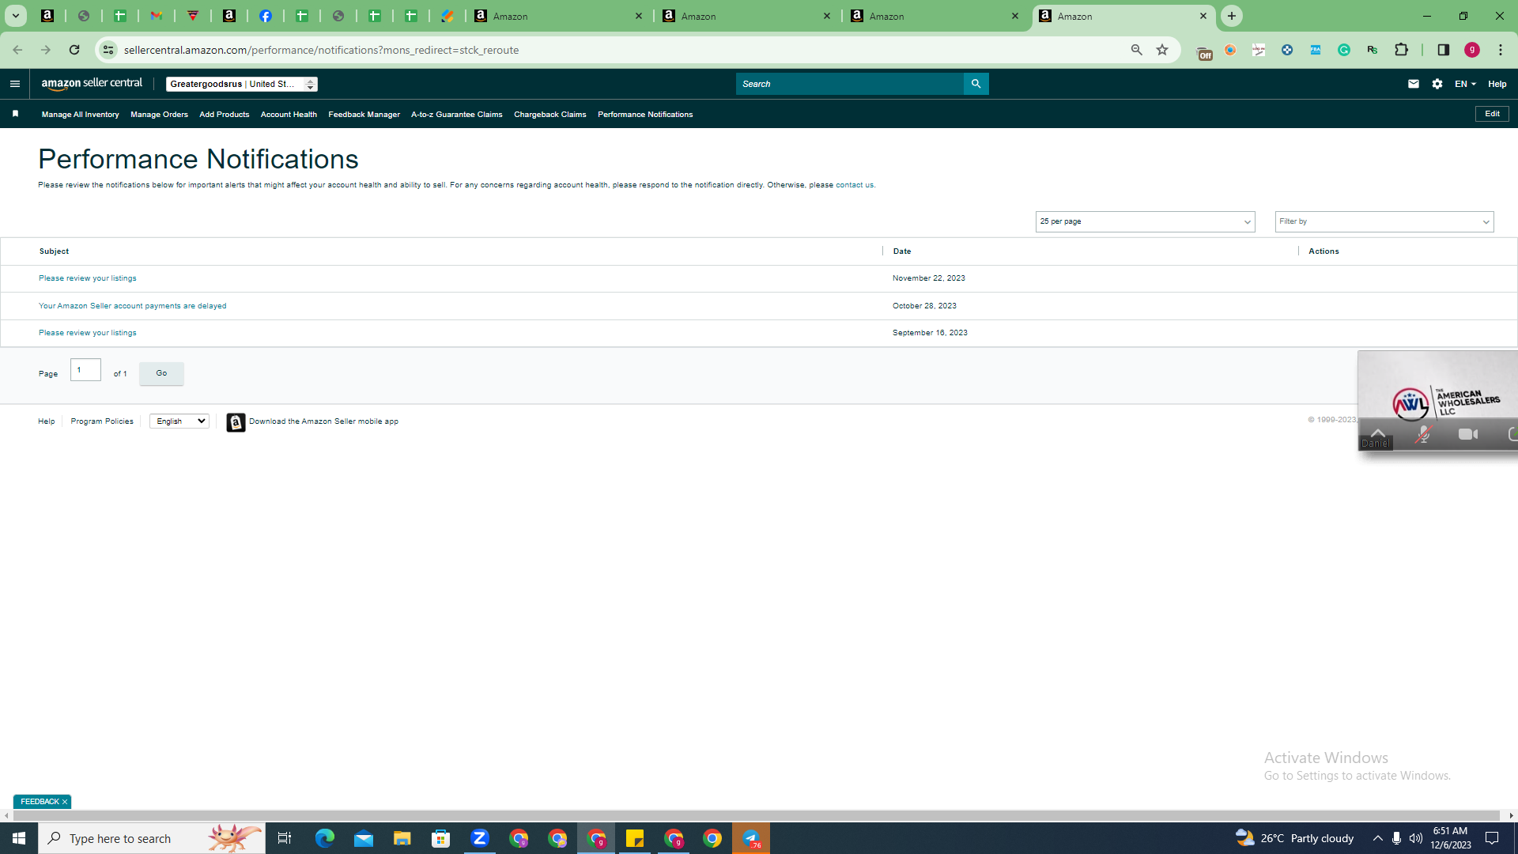Viewport: 1518px width, 854px height.
Task: Change the footer English language selector
Action: [x=179, y=421]
